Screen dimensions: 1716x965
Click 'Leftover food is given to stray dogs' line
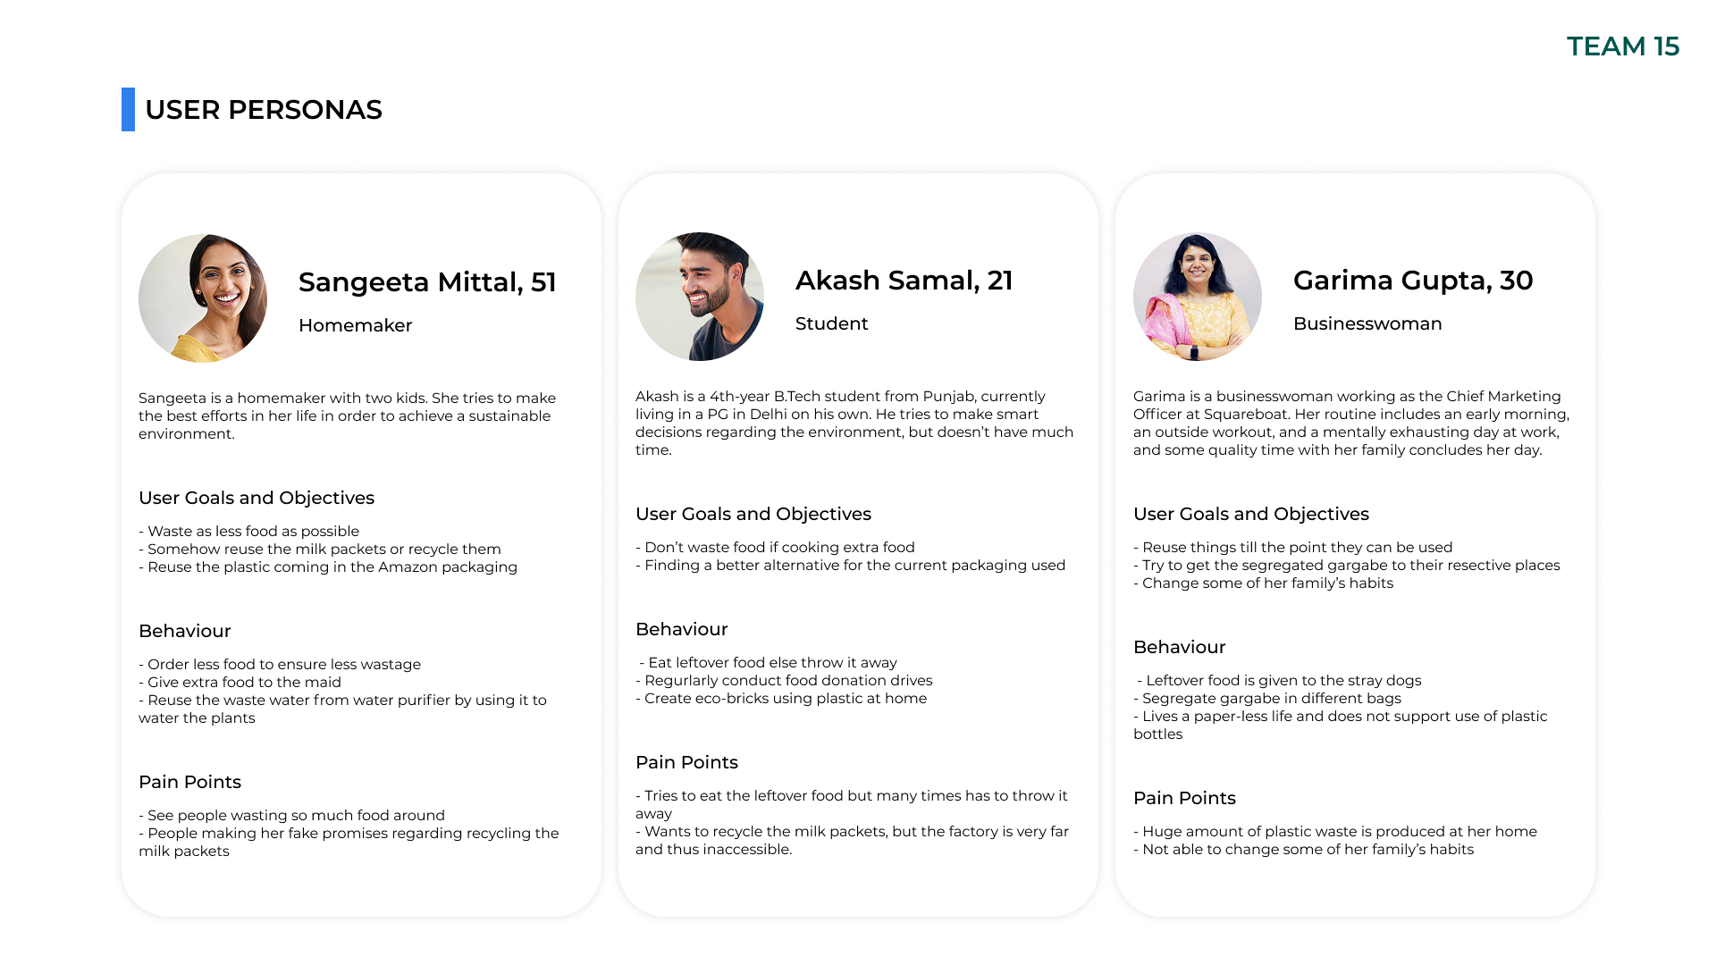(x=1279, y=681)
